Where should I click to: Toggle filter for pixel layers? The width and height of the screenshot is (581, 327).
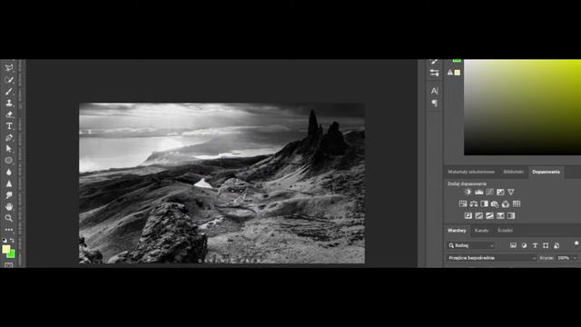point(513,245)
